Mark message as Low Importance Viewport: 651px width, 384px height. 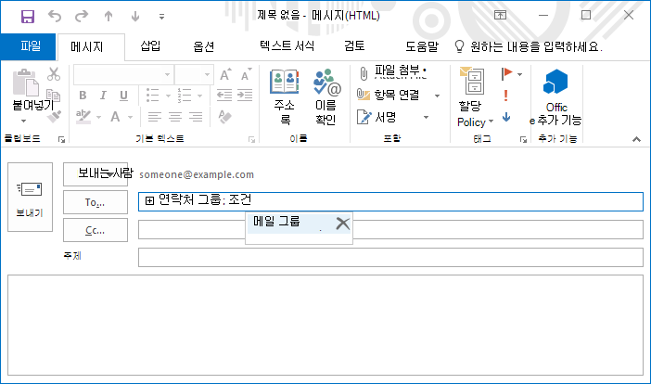tap(506, 118)
